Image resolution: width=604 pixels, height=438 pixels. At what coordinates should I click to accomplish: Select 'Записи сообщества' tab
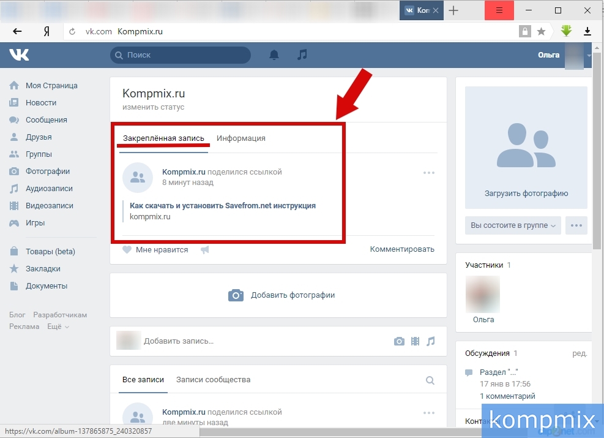click(x=213, y=380)
